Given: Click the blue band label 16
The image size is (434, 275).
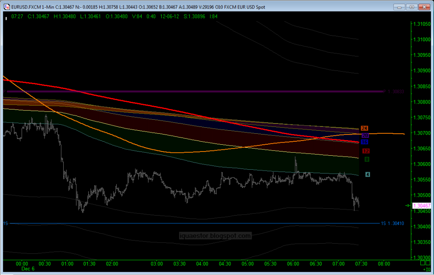Looking at the screenshot, I should click(364, 142).
